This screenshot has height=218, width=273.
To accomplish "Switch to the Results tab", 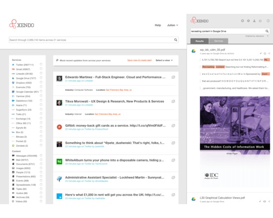I will pos(200,41).
